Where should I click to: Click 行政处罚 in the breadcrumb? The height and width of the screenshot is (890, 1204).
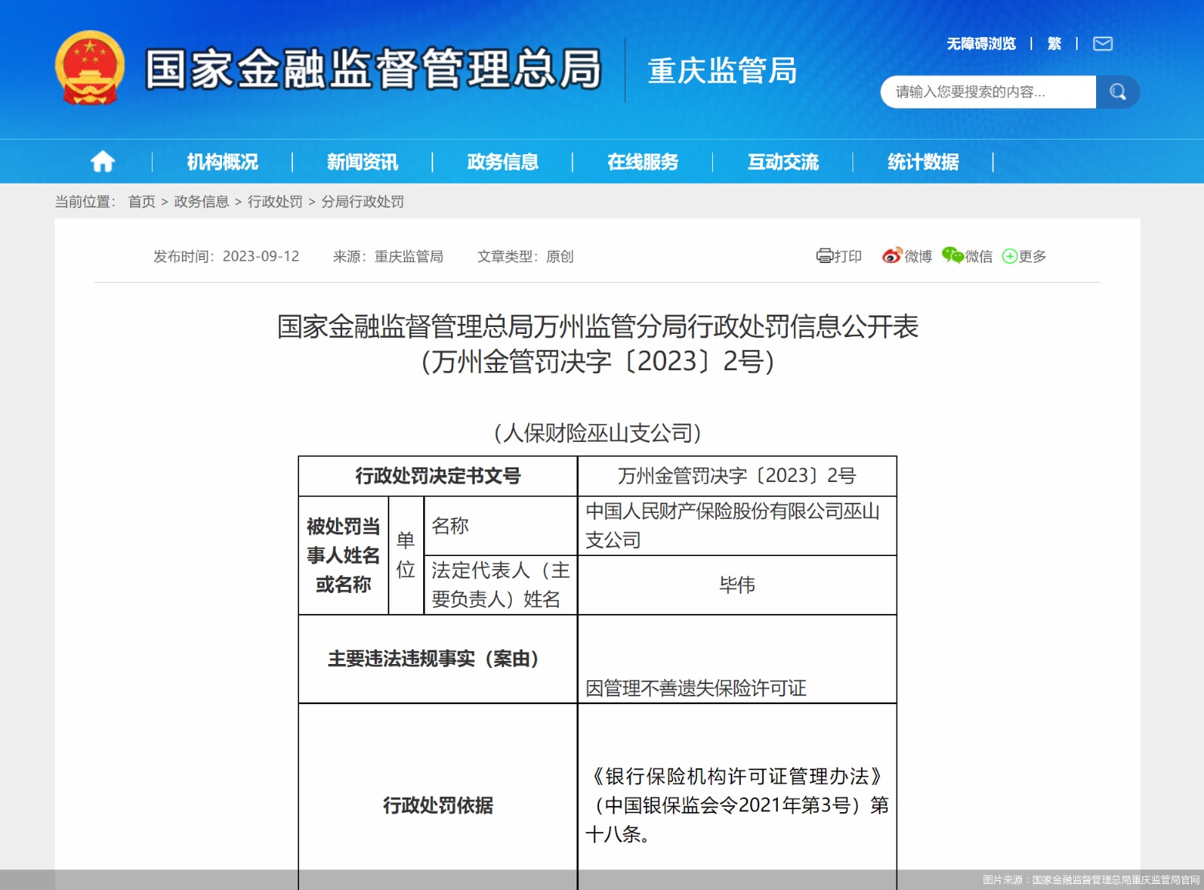click(x=275, y=202)
